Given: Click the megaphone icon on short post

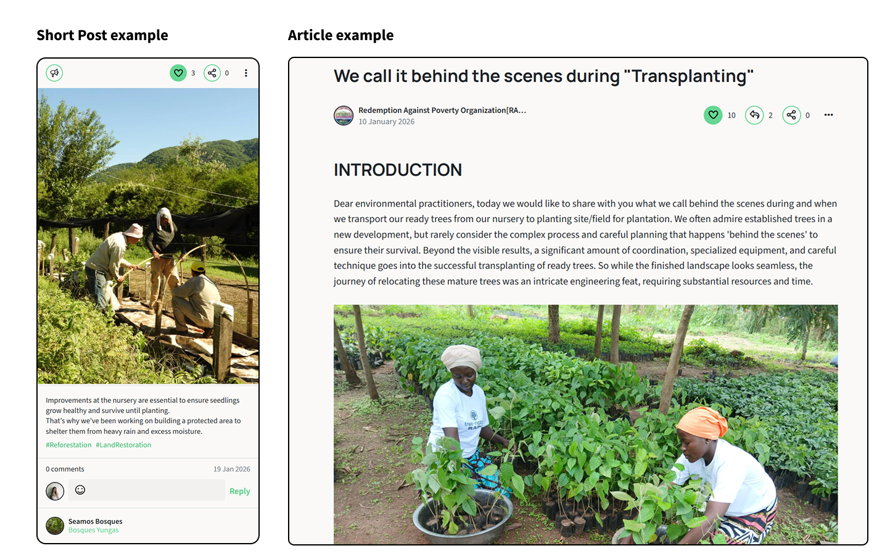Looking at the screenshot, I should click(54, 73).
